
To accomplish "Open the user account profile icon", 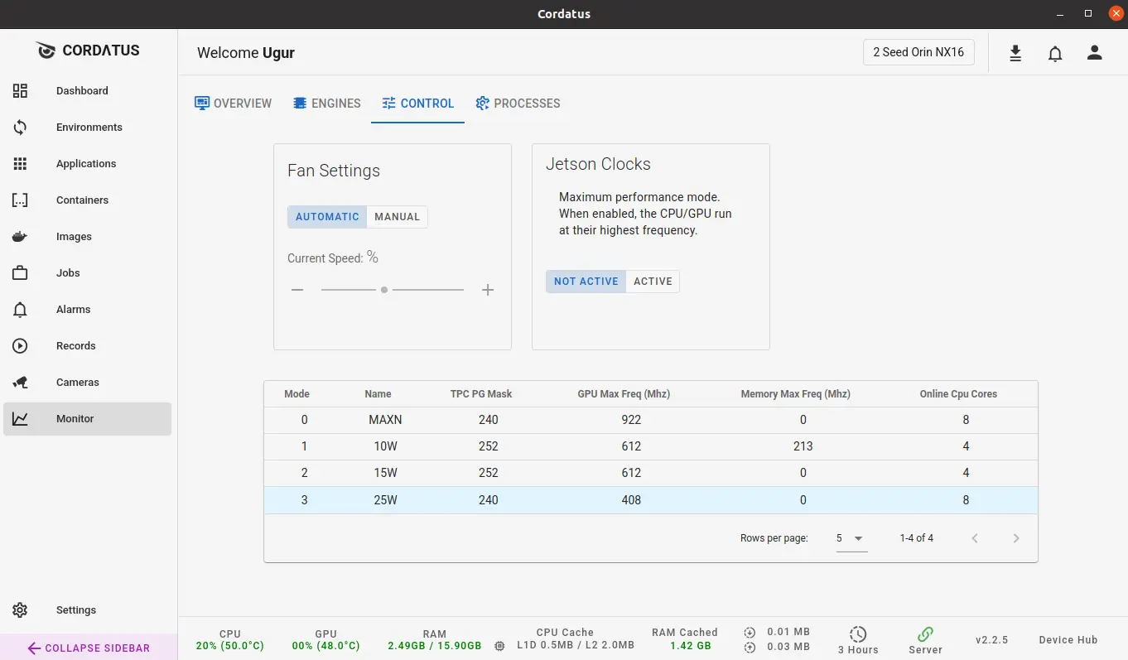I will pyautogui.click(x=1095, y=53).
